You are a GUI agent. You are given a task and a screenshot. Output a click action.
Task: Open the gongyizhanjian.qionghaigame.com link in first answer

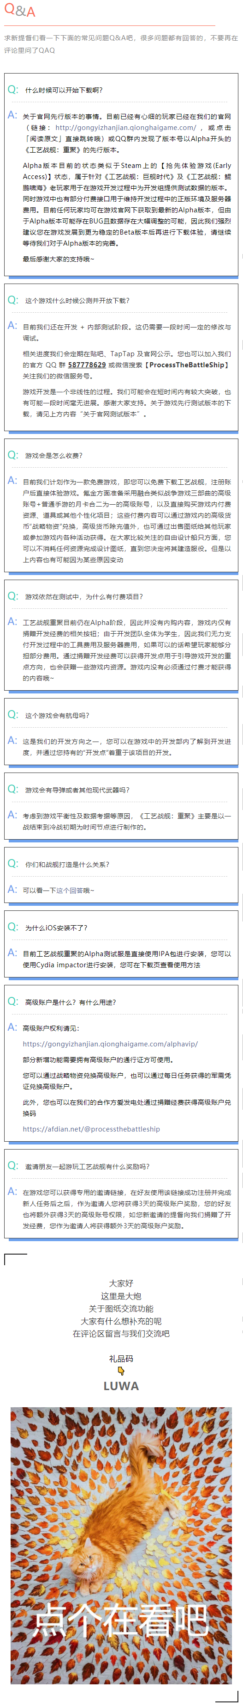click(x=125, y=127)
